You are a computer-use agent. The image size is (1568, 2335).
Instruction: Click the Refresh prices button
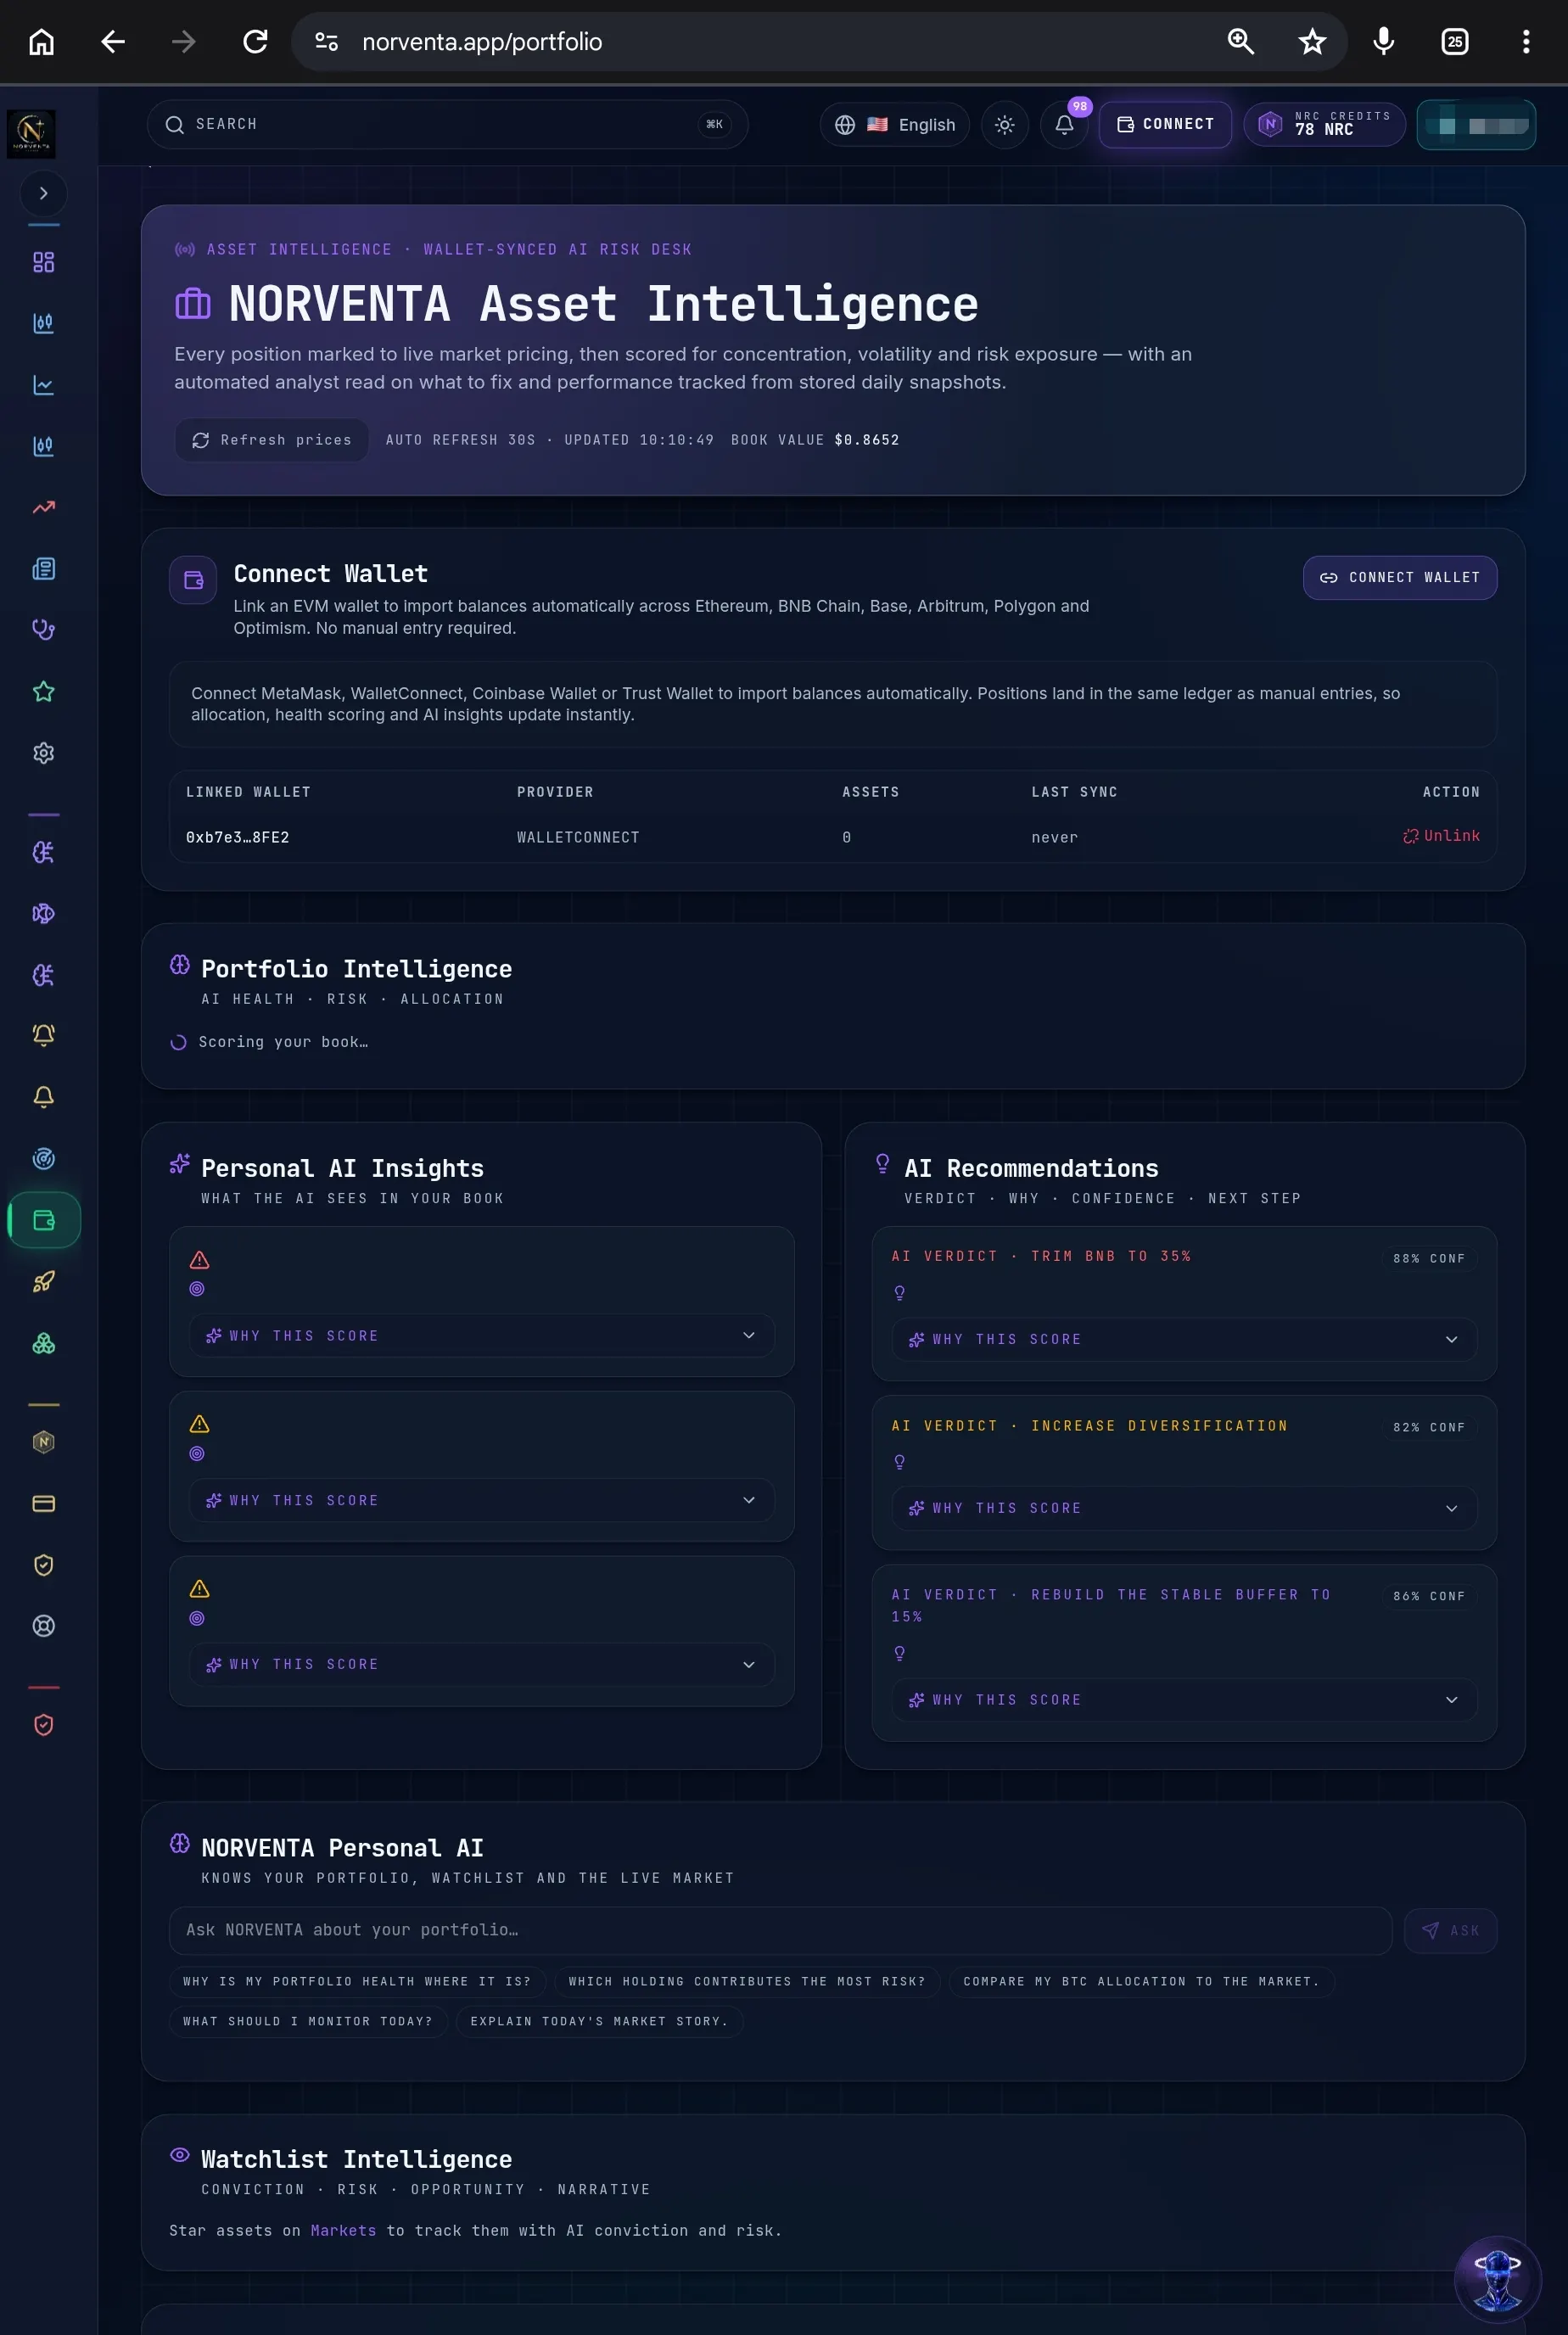[x=271, y=440]
